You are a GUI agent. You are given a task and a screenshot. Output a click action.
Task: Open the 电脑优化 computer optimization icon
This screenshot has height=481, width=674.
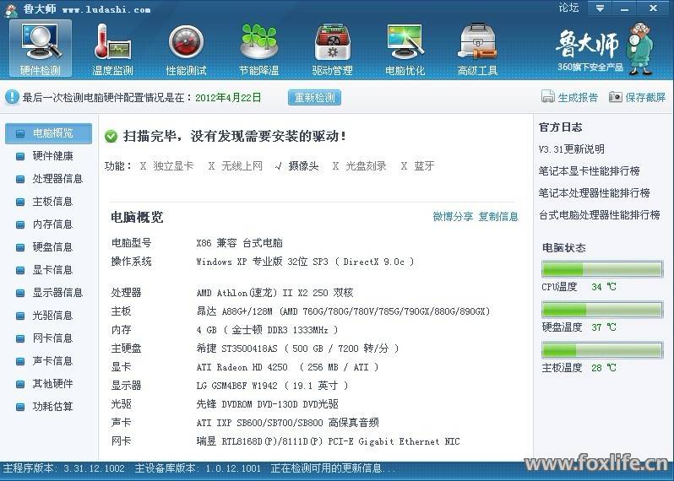pos(405,43)
